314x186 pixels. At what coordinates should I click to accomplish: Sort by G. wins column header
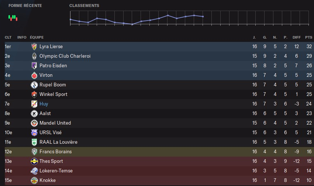pyautogui.click(x=265, y=37)
